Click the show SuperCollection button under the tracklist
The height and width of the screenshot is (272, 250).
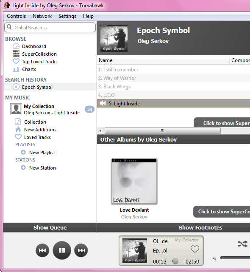point(222,122)
